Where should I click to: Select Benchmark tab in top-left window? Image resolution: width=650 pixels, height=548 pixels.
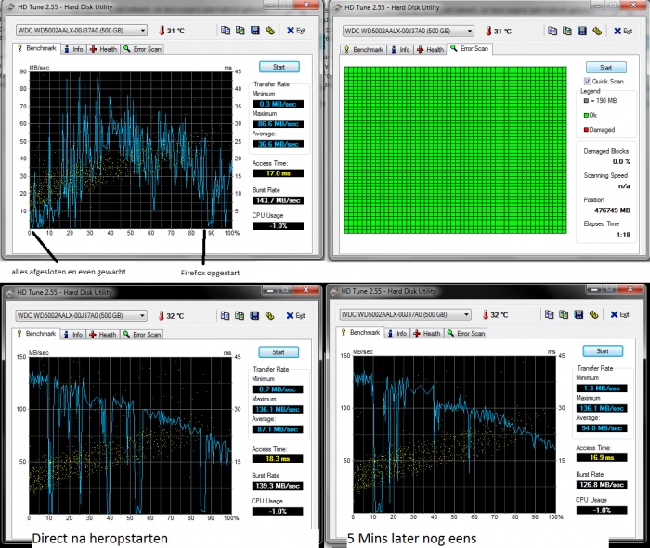pyautogui.click(x=36, y=48)
